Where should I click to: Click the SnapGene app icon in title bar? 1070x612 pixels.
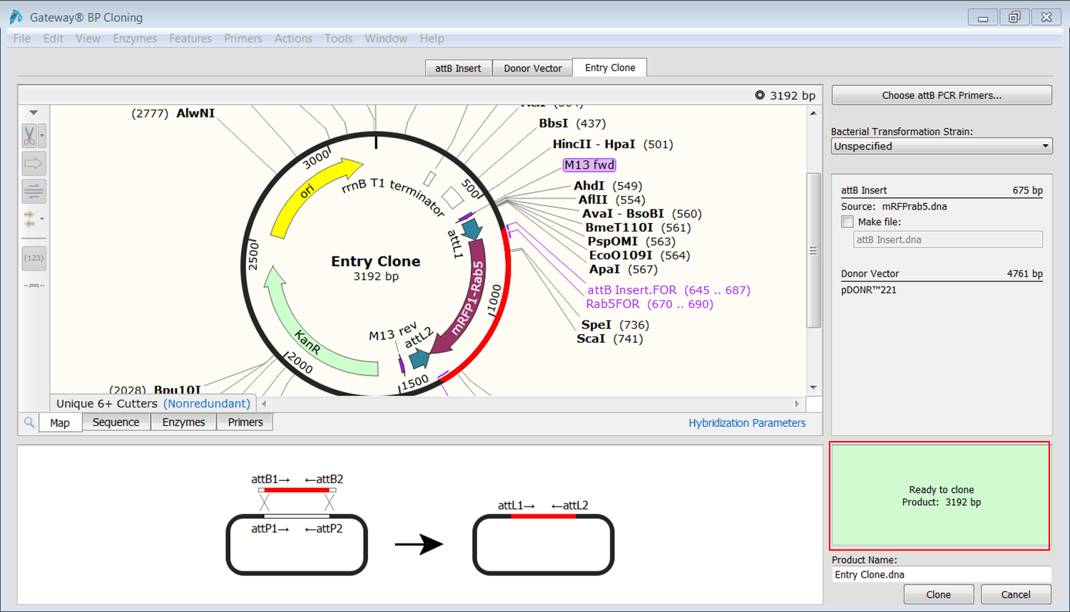click(16, 17)
